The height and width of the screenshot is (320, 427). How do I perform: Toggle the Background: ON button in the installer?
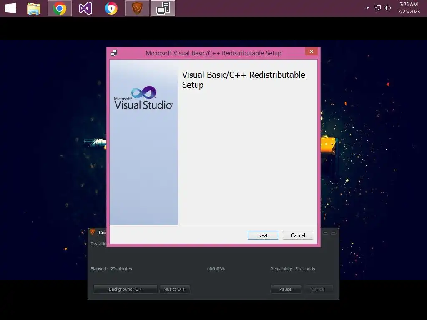pos(125,289)
